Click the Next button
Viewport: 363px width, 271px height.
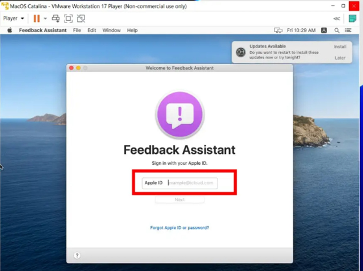pyautogui.click(x=180, y=199)
